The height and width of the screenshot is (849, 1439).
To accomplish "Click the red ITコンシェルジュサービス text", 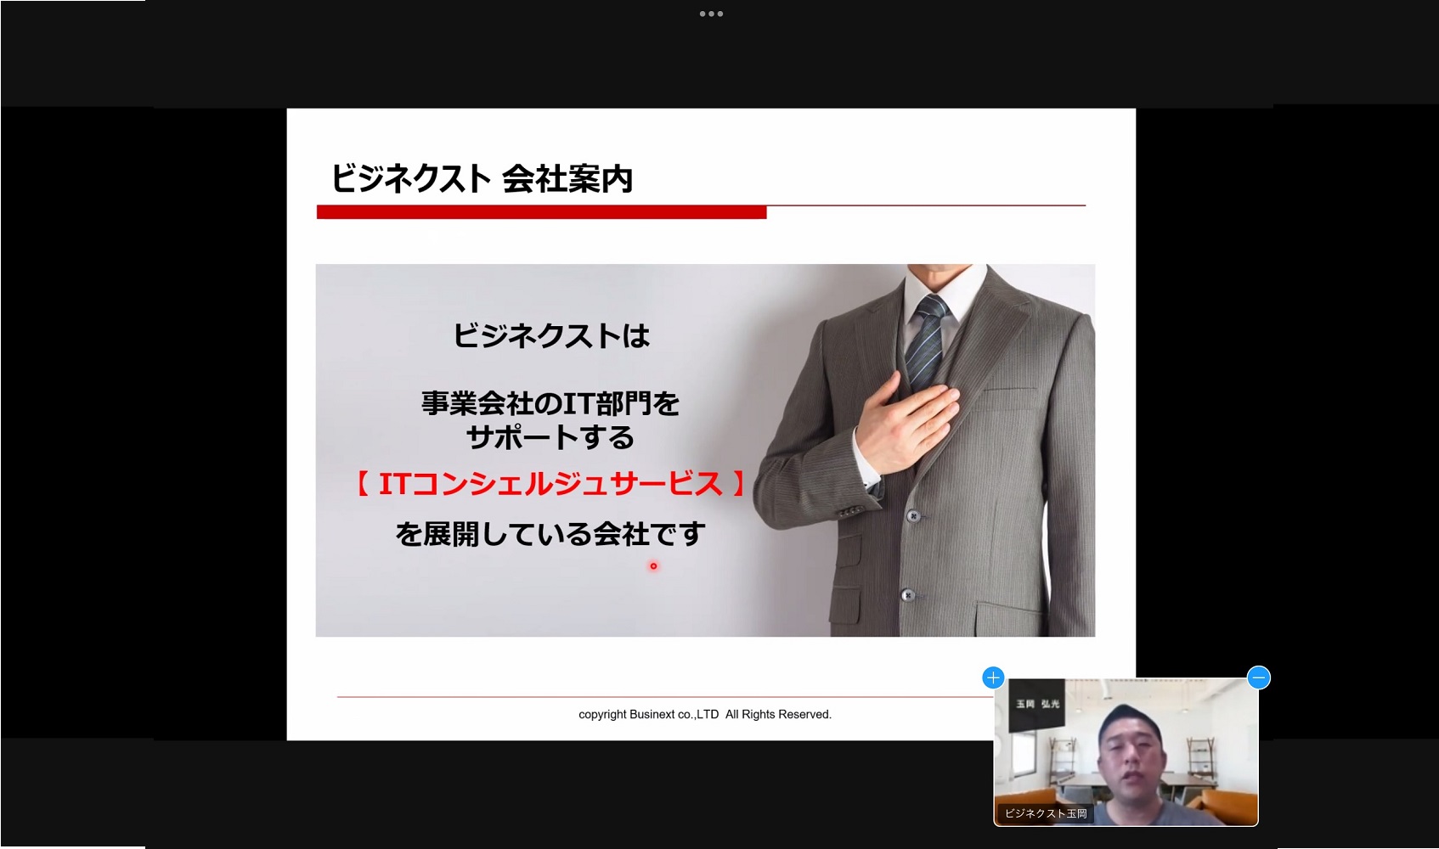I will (550, 483).
